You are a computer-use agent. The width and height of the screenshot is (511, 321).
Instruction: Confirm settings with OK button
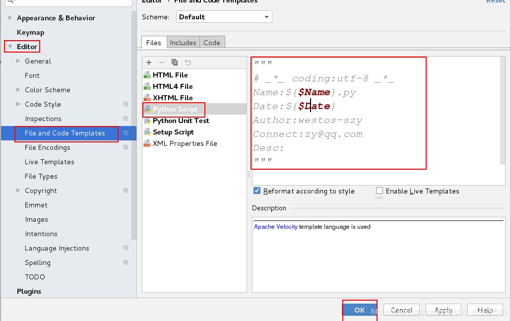point(360,310)
